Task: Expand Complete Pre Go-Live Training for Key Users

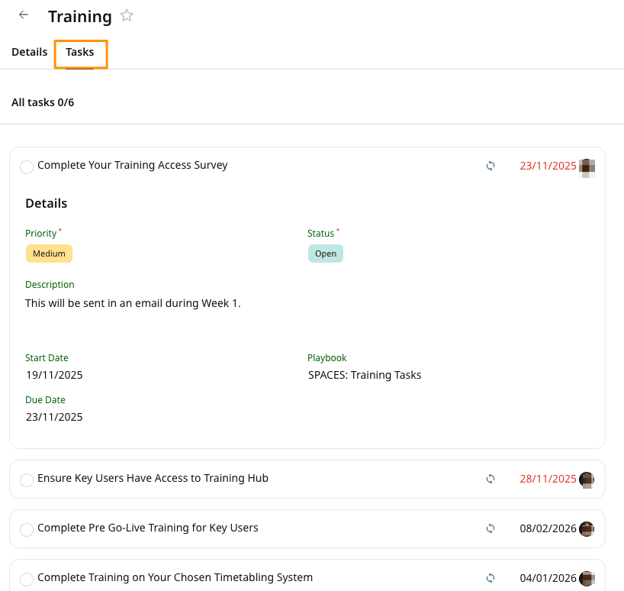Action: click(x=148, y=528)
